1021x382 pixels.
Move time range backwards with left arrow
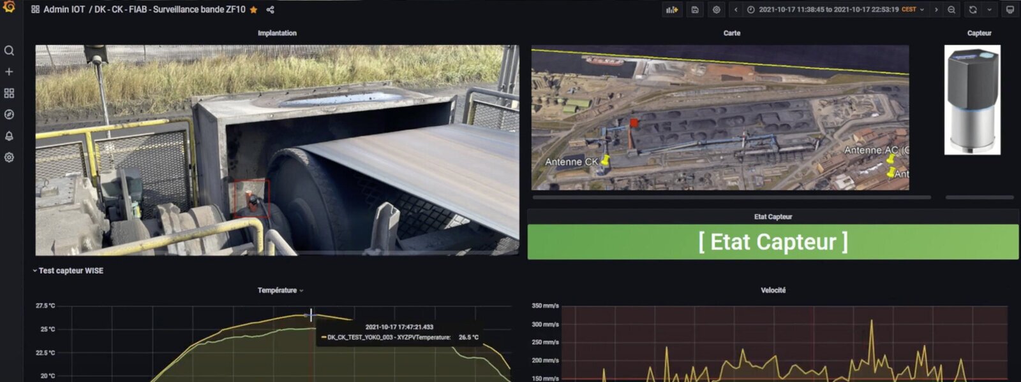736,10
